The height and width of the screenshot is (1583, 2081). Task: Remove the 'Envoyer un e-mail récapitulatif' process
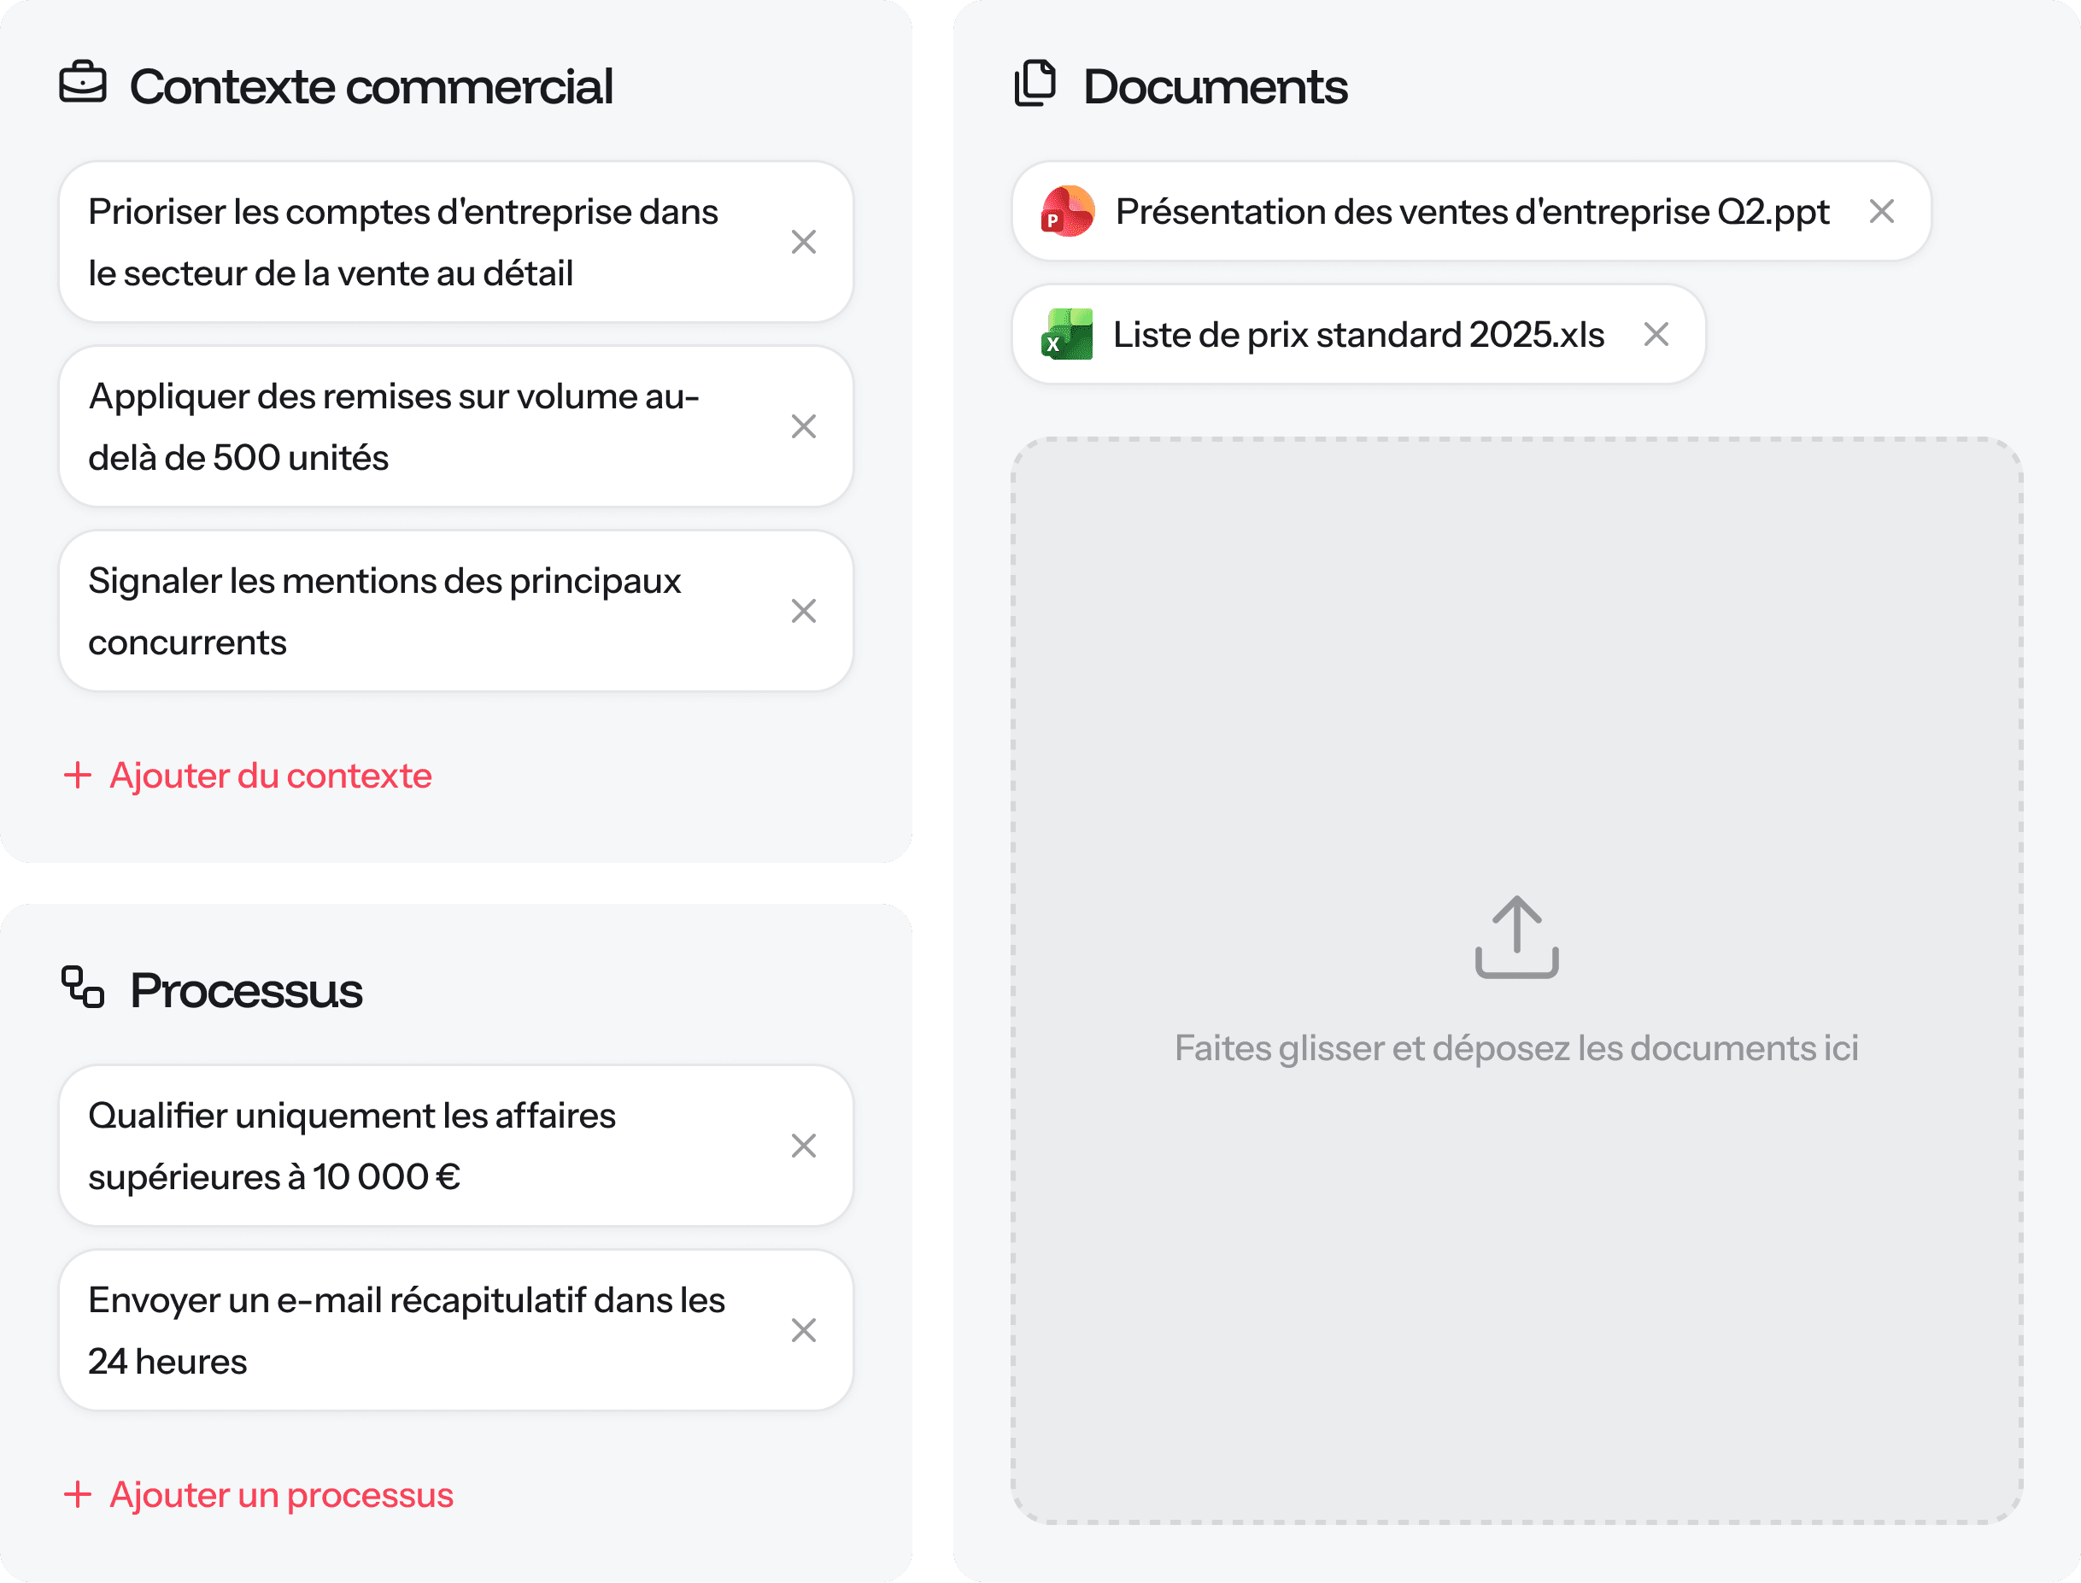pyautogui.click(x=803, y=1330)
